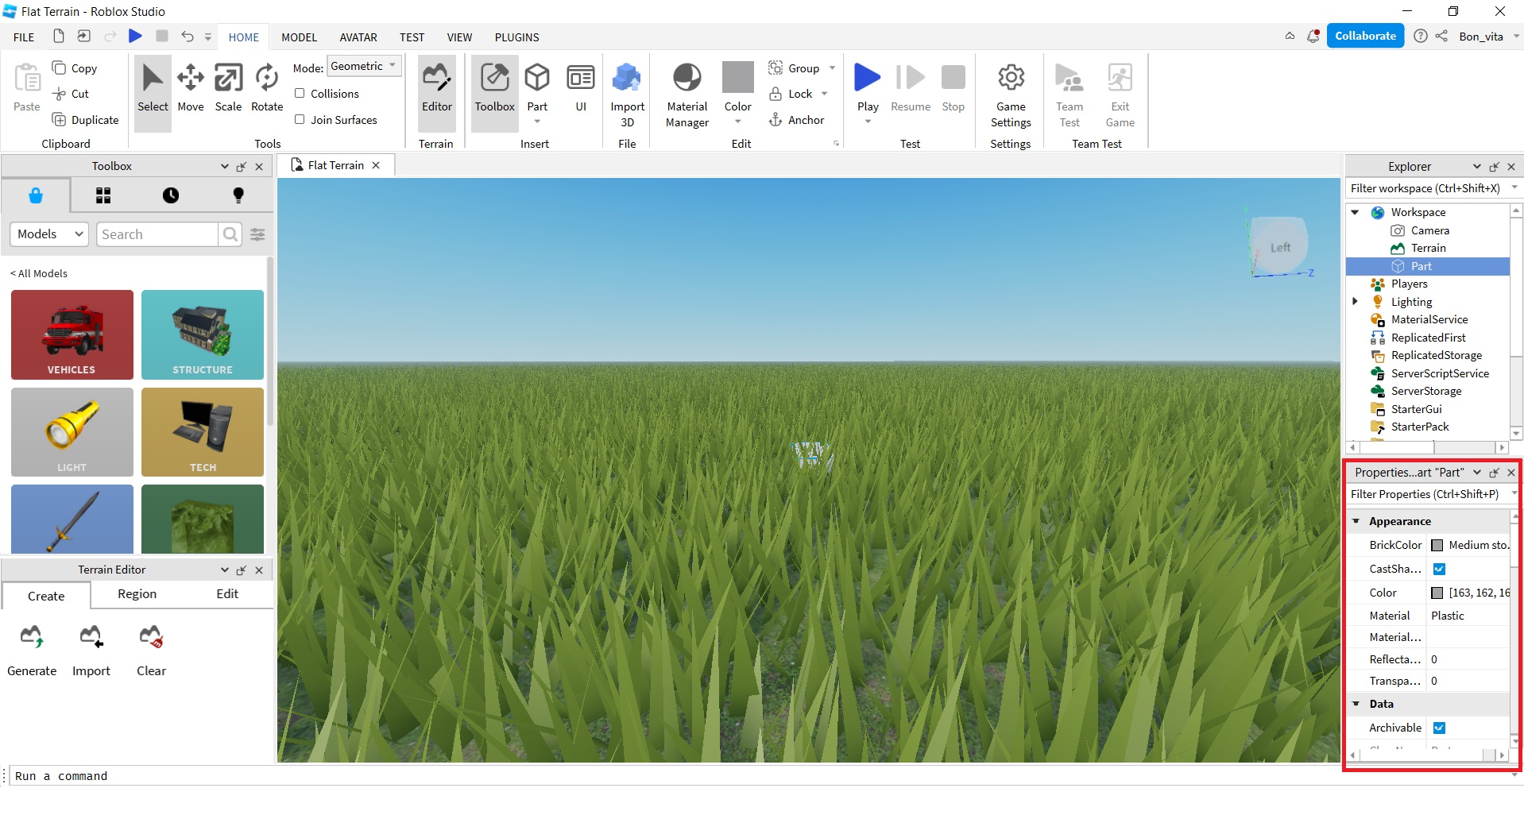
Task: Switch to Region tab in Terrain Editor
Action: 137,594
